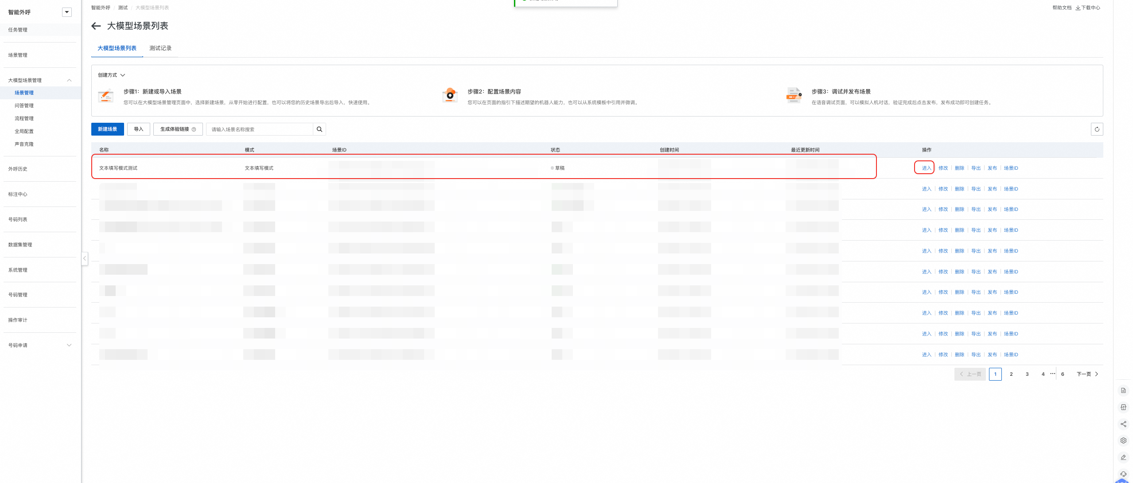Expand the 号码申请 sidebar menu
Viewport: 1133px width, 483px height.
pyautogui.click(x=69, y=345)
